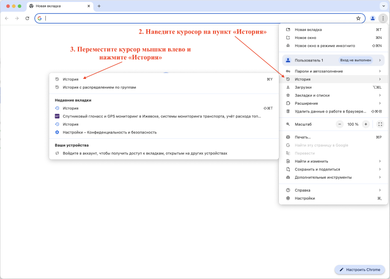The image size is (390, 279).
Task: Click the 100 % zoom value
Action: point(352,124)
